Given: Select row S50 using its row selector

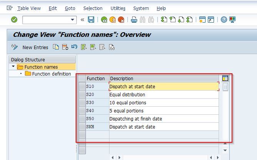Looking at the screenshot, I should click(x=82, y=119).
